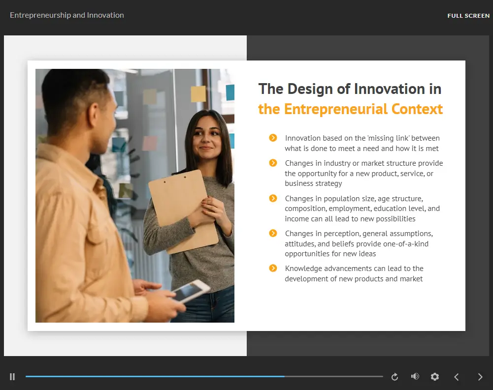493x390 pixels.
Task: Click the bullet icon beside 'Changes in perception'
Action: coord(273,233)
